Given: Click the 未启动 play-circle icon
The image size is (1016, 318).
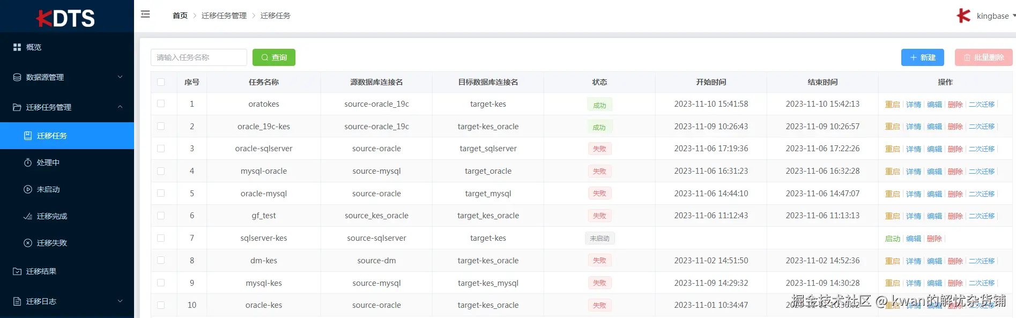Looking at the screenshot, I should pyautogui.click(x=28, y=189).
